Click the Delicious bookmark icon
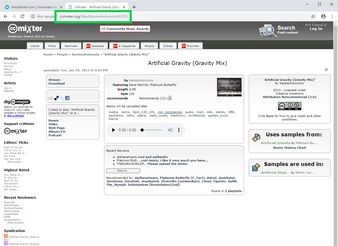 click(x=57, y=98)
